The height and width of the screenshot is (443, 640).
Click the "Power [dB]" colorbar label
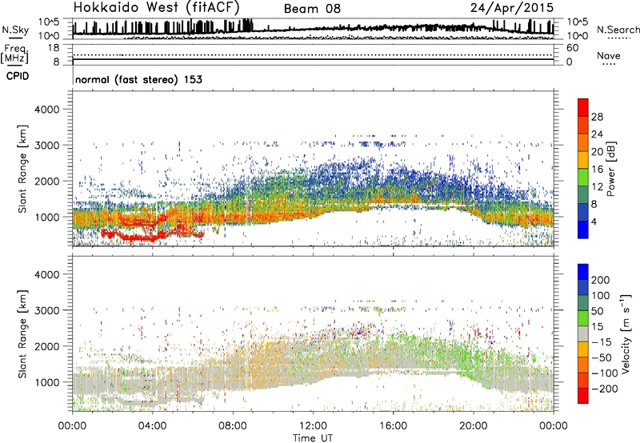pyautogui.click(x=611, y=169)
